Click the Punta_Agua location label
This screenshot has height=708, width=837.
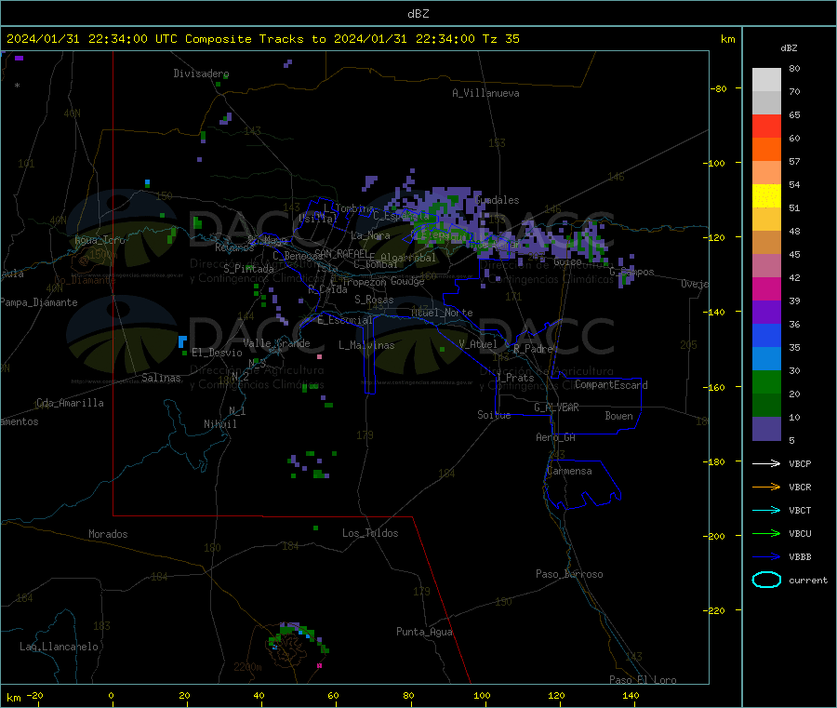424,632
